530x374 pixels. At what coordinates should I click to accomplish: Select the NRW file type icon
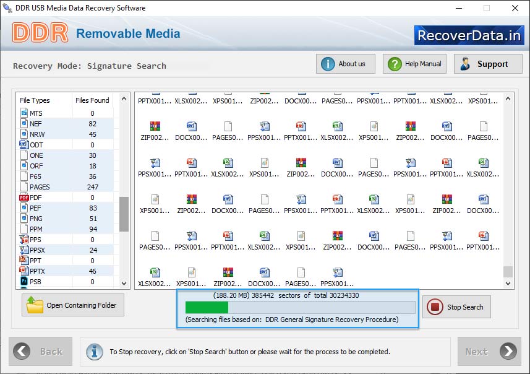(x=24, y=134)
